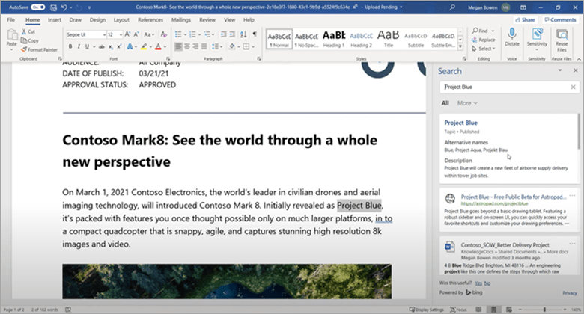Screen dimensions: 584x314
Task: Toggle italic formatting
Action: pos(79,46)
